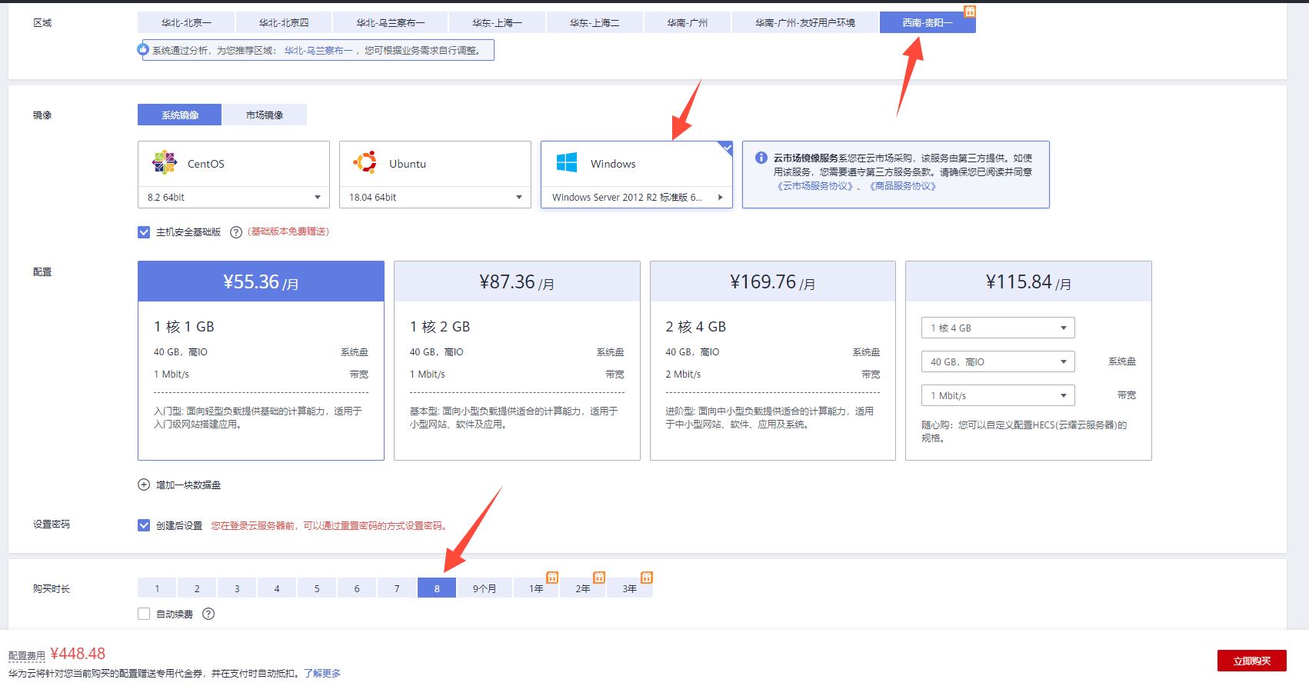Click the CentOS logo icon
The image size is (1309, 686).
click(165, 163)
